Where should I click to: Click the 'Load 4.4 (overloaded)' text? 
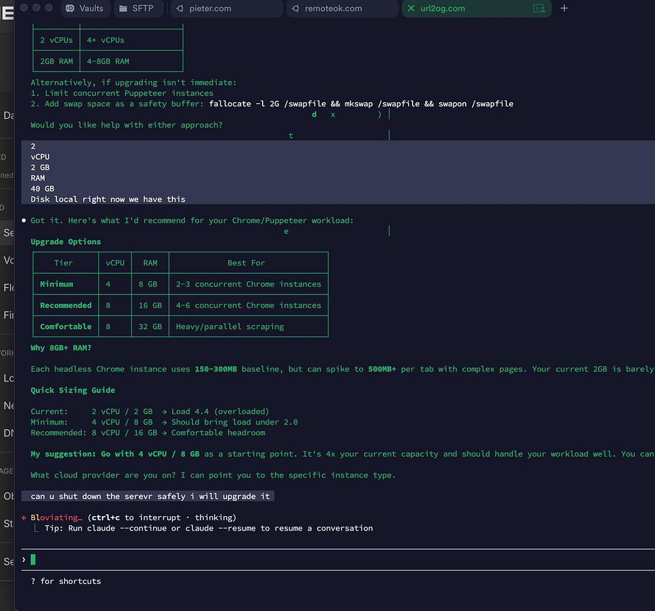click(x=220, y=411)
